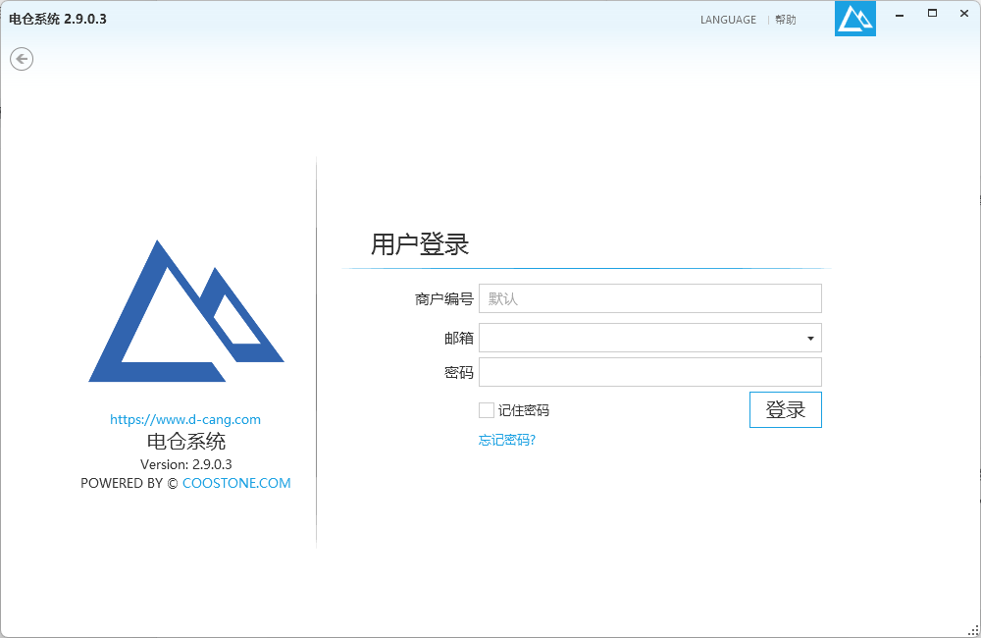Open the LANGUAGE menu
This screenshot has height=638, width=981.
tap(728, 20)
